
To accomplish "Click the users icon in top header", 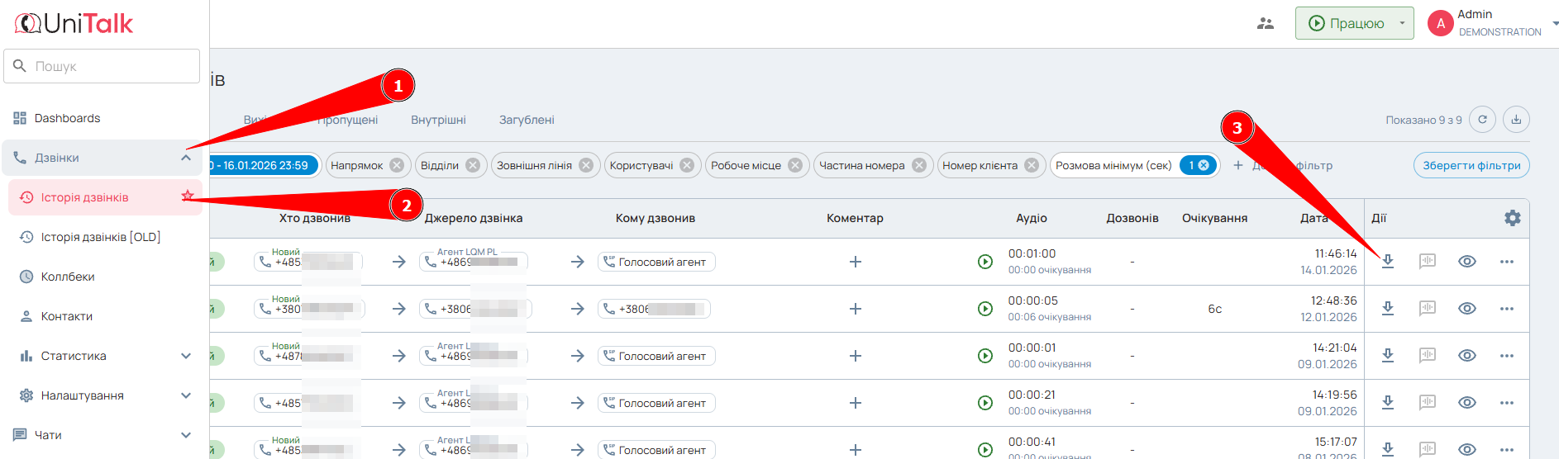I will click(1265, 23).
